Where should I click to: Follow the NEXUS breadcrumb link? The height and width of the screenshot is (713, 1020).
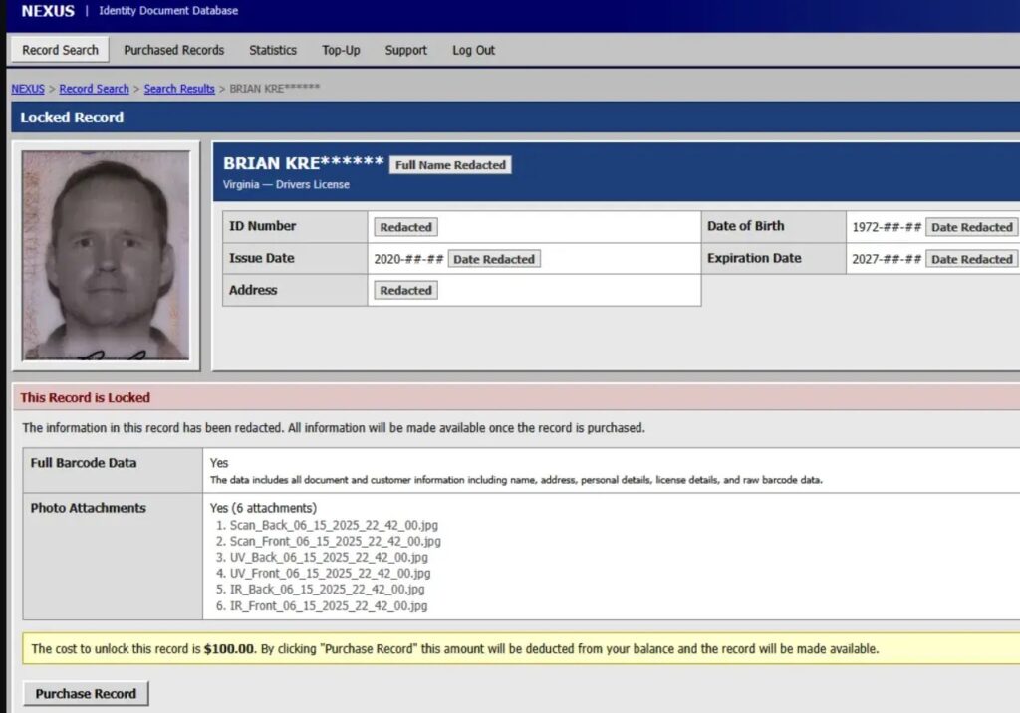pyautogui.click(x=28, y=89)
